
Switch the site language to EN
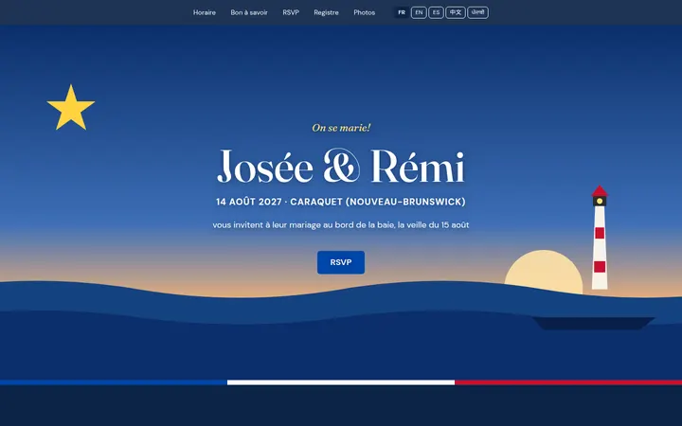(x=419, y=12)
